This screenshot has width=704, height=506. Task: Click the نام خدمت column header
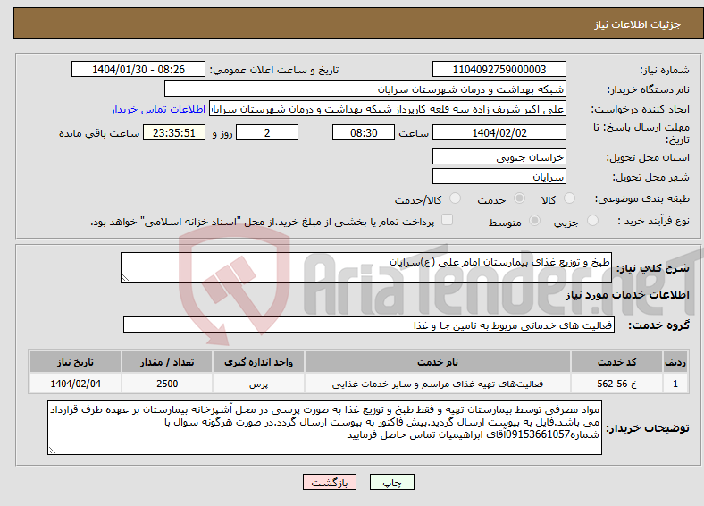tap(438, 362)
